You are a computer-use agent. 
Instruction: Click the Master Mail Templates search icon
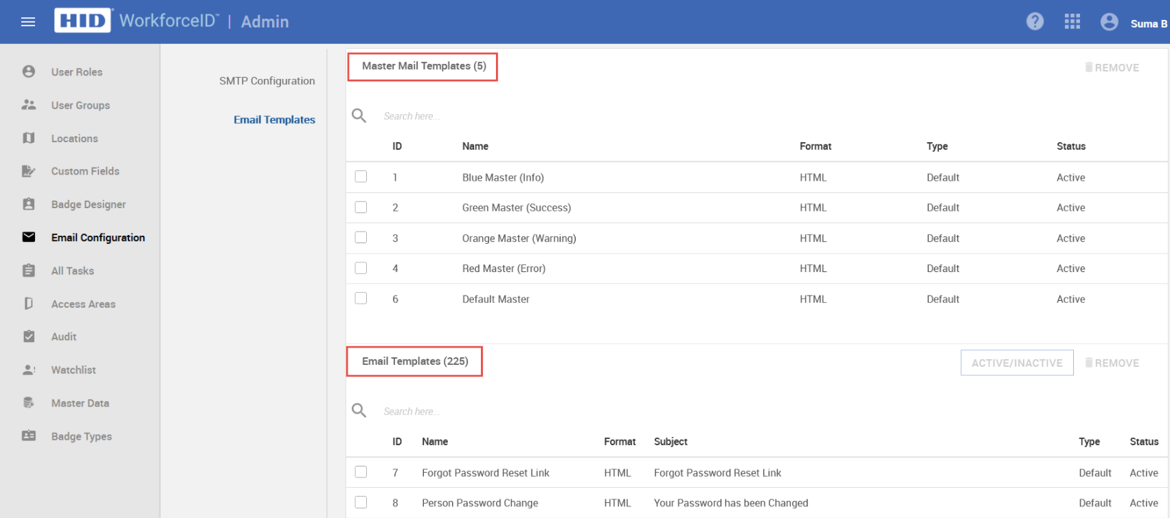point(359,115)
